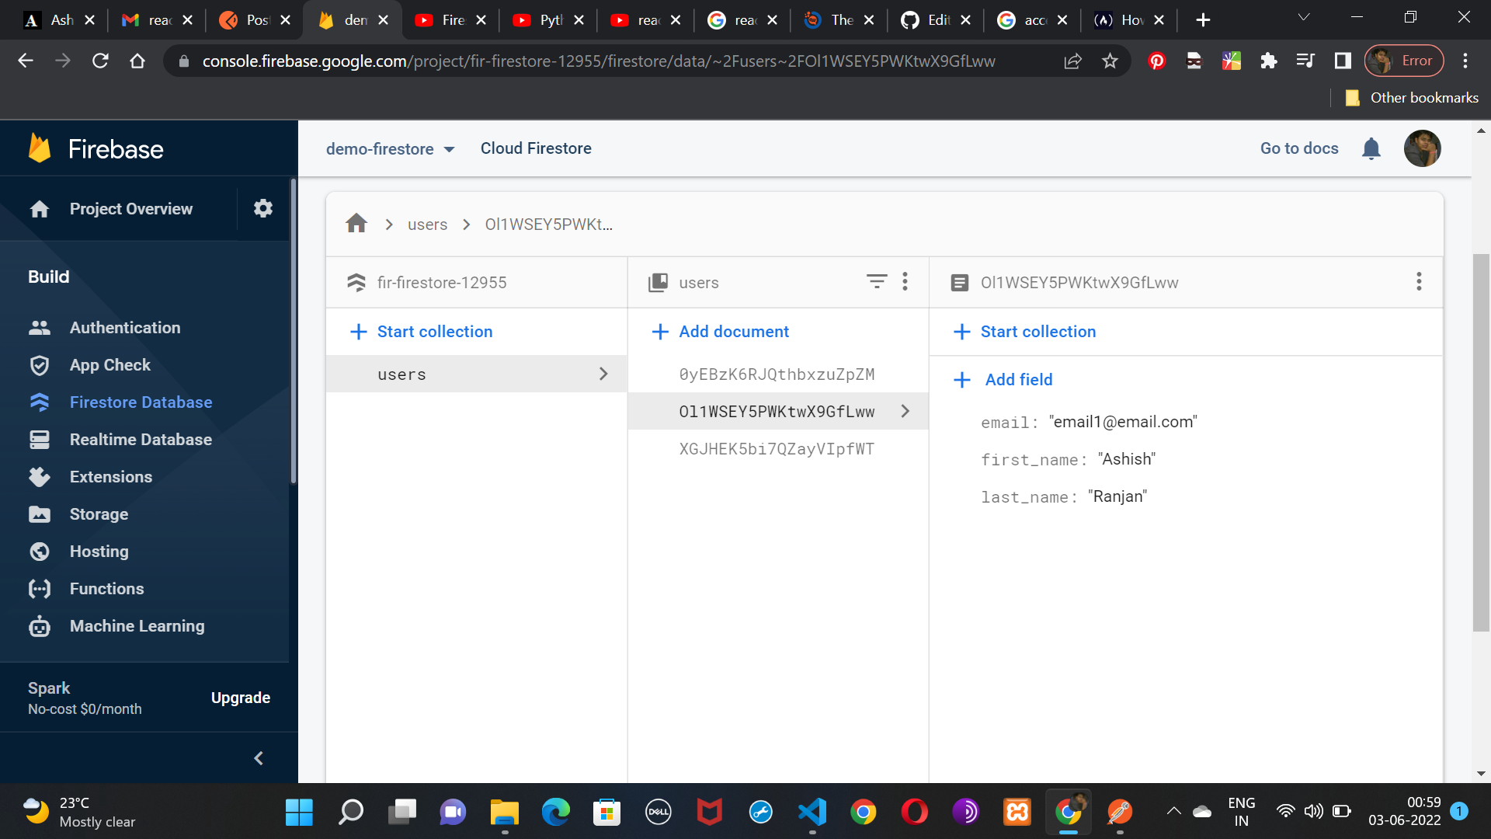
Task: Open the users collection row chevron
Action: (603, 374)
